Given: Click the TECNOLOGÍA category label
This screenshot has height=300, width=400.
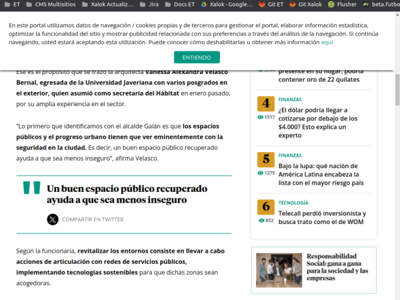Looking at the screenshot, I should pyautogui.click(x=293, y=203).
